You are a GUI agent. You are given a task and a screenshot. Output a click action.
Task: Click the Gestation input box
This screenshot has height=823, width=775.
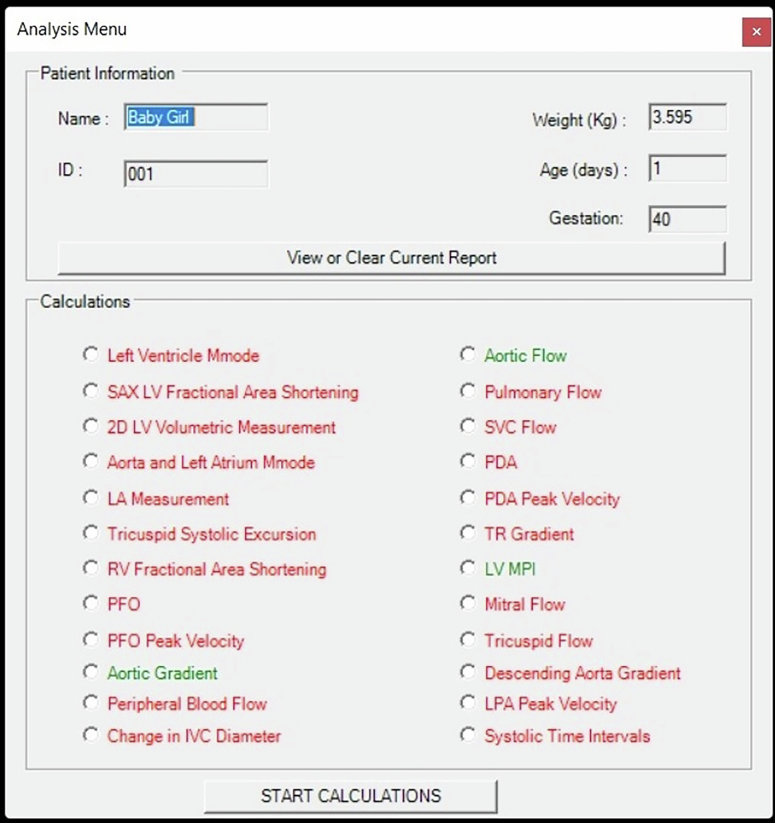click(687, 219)
